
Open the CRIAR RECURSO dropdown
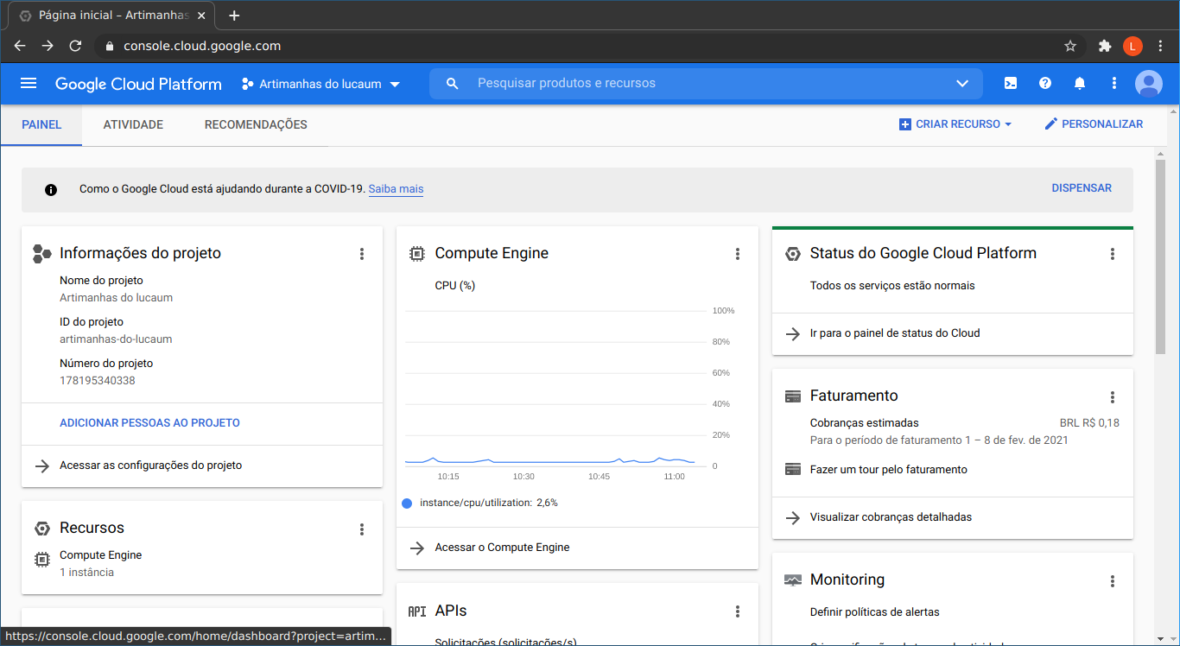tap(955, 124)
